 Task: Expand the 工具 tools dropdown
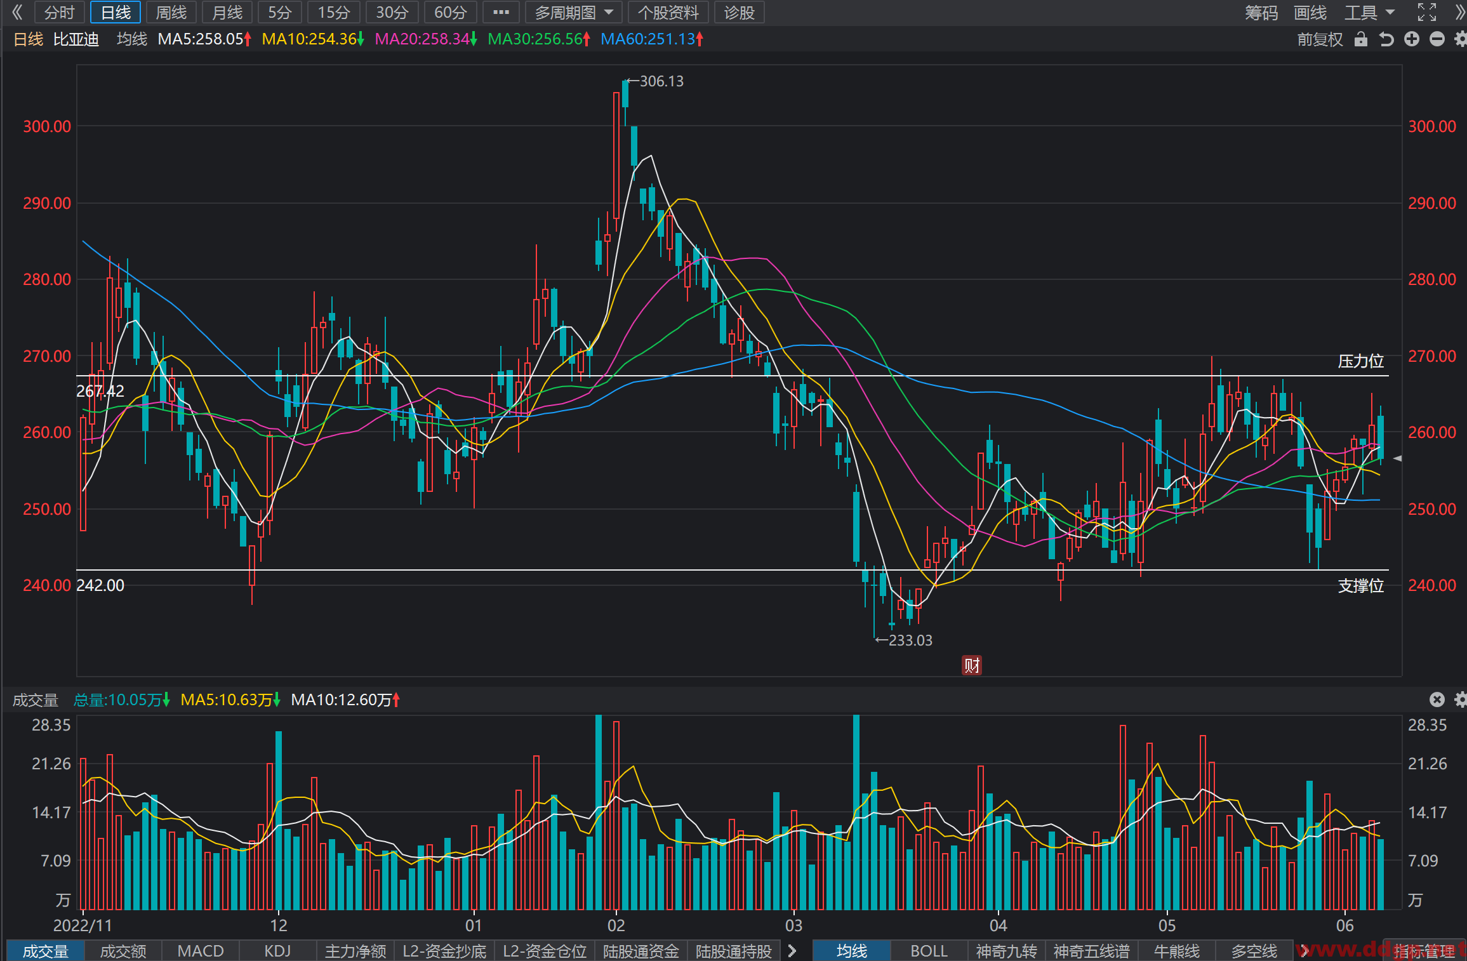tap(1369, 12)
